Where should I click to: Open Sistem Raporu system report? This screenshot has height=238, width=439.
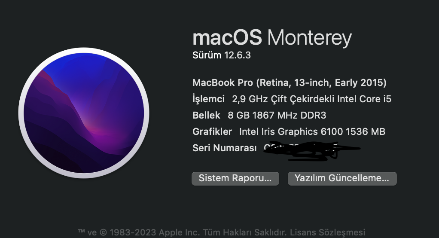click(x=235, y=178)
